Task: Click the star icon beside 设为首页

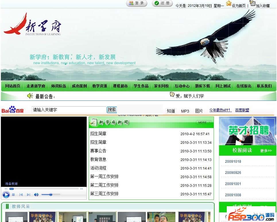Action: (x=229, y=3)
